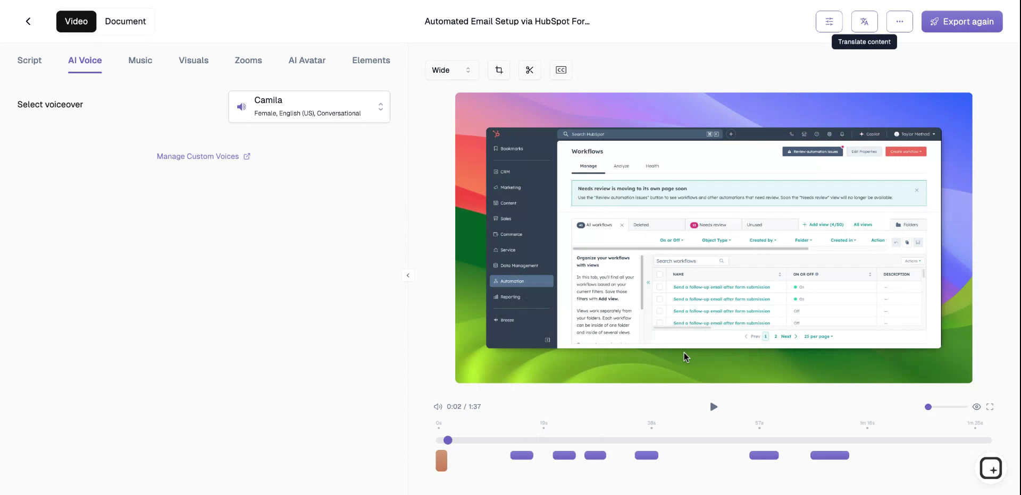Open the floating add button near the corner
This screenshot has height=495, width=1021.
(x=991, y=468)
